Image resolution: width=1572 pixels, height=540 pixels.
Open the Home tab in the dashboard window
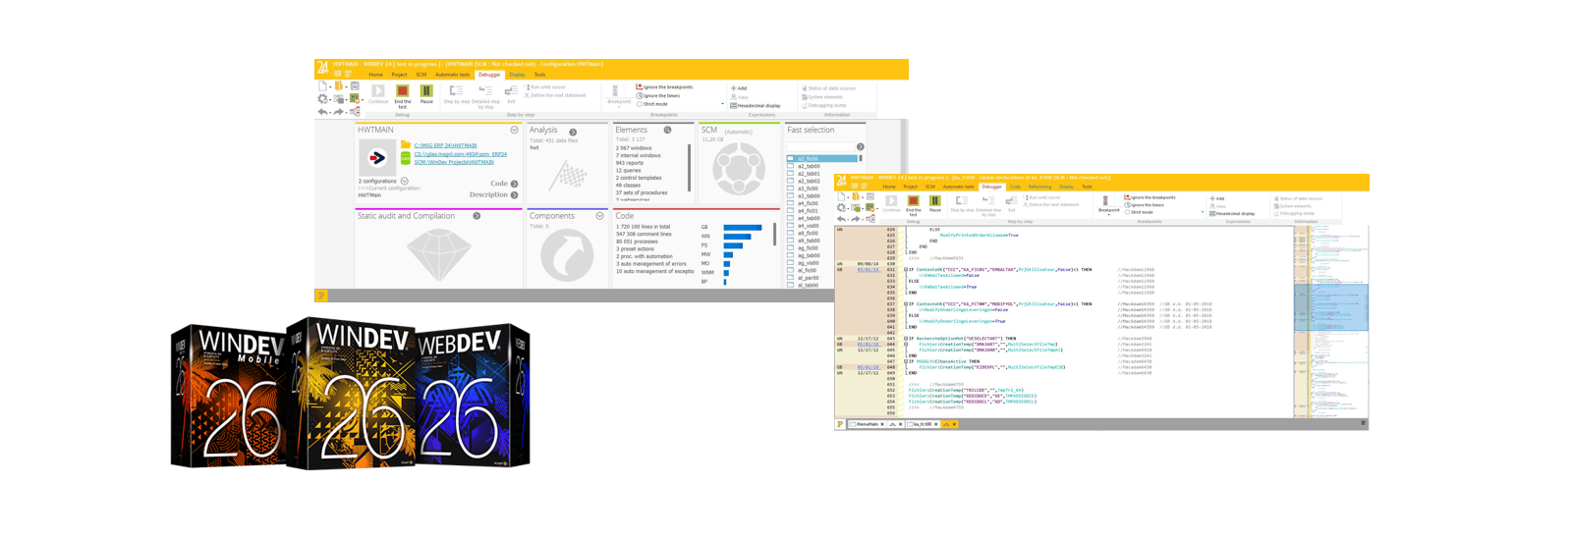pyautogui.click(x=375, y=75)
